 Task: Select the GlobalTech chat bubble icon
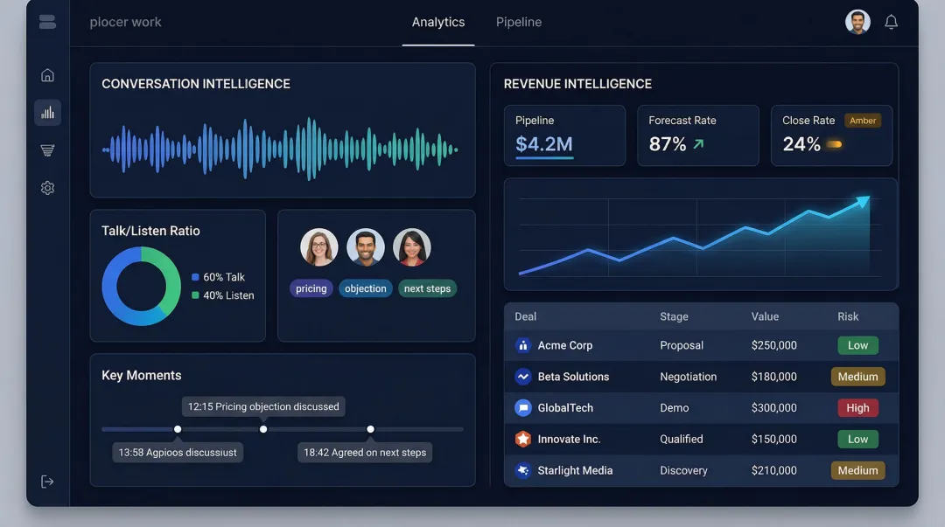pos(523,407)
